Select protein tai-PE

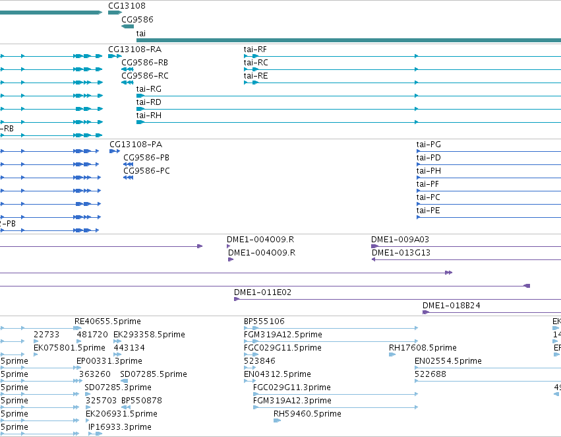click(x=428, y=211)
